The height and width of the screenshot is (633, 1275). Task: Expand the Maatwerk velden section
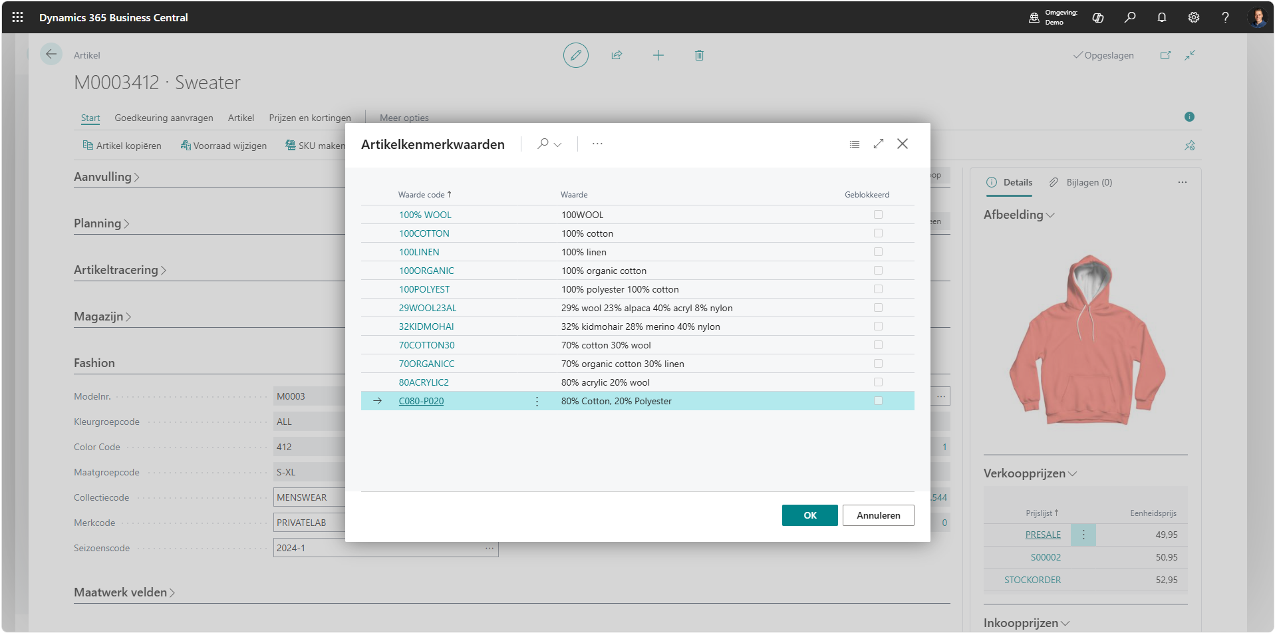coord(124,592)
